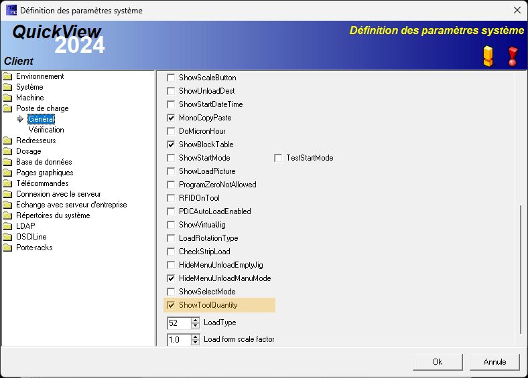Uncheck the HideMenuUnloadManuMode checkbox
This screenshot has height=378, width=528.
(x=171, y=278)
